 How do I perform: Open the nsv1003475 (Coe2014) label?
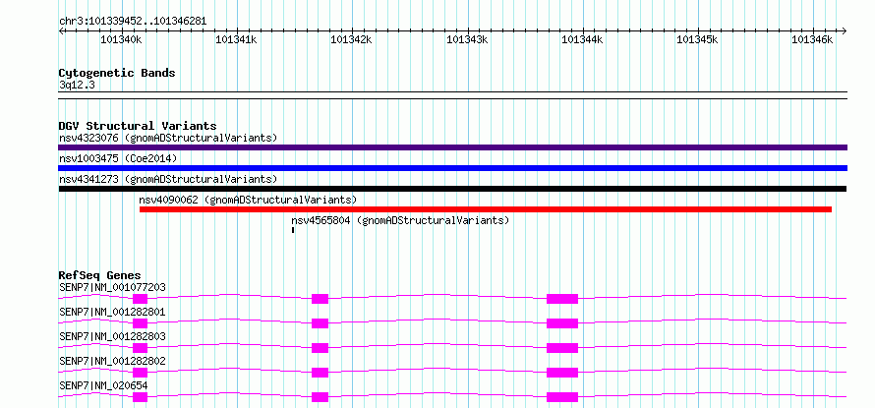coord(118,158)
